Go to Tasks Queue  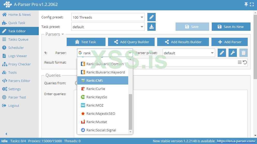pos(19,39)
